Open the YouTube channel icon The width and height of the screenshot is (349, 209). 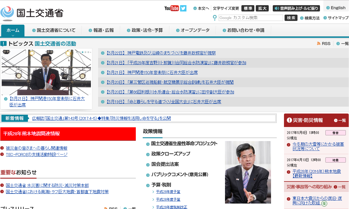click(x=171, y=8)
